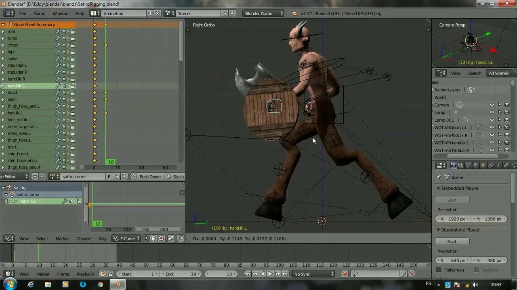Click the Start frame field
The width and height of the screenshot is (517, 290).
[x=138, y=274]
